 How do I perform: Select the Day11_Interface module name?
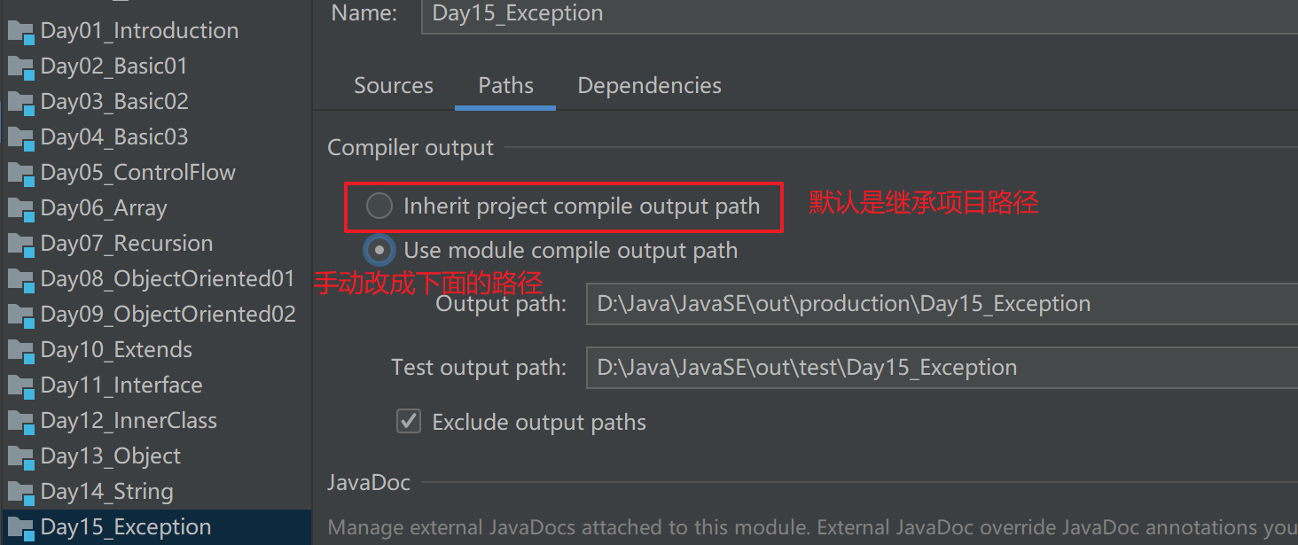[121, 385]
